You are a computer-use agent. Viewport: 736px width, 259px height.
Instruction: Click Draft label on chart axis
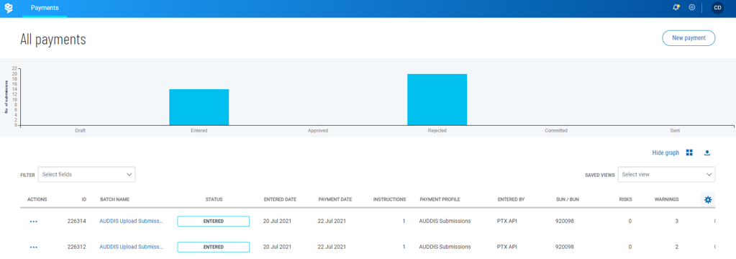(x=81, y=131)
